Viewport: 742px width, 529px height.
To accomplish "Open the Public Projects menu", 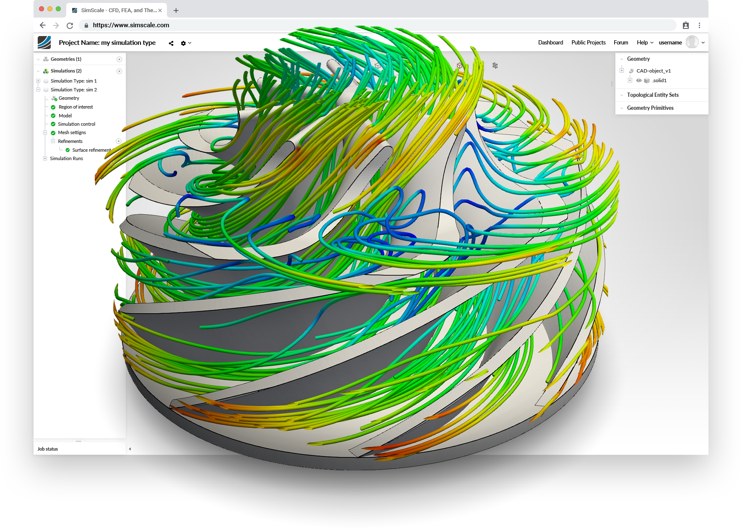I will (x=588, y=42).
